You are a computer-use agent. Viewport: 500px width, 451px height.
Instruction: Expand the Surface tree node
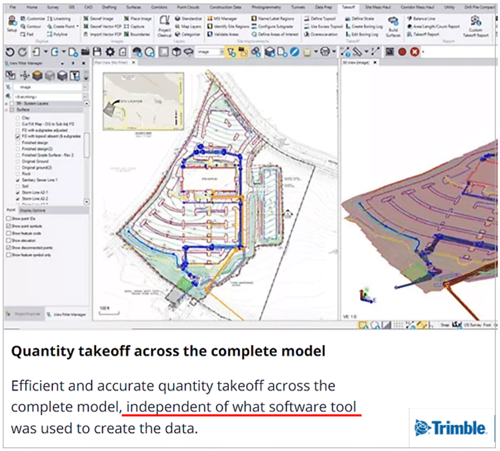[x=7, y=109]
